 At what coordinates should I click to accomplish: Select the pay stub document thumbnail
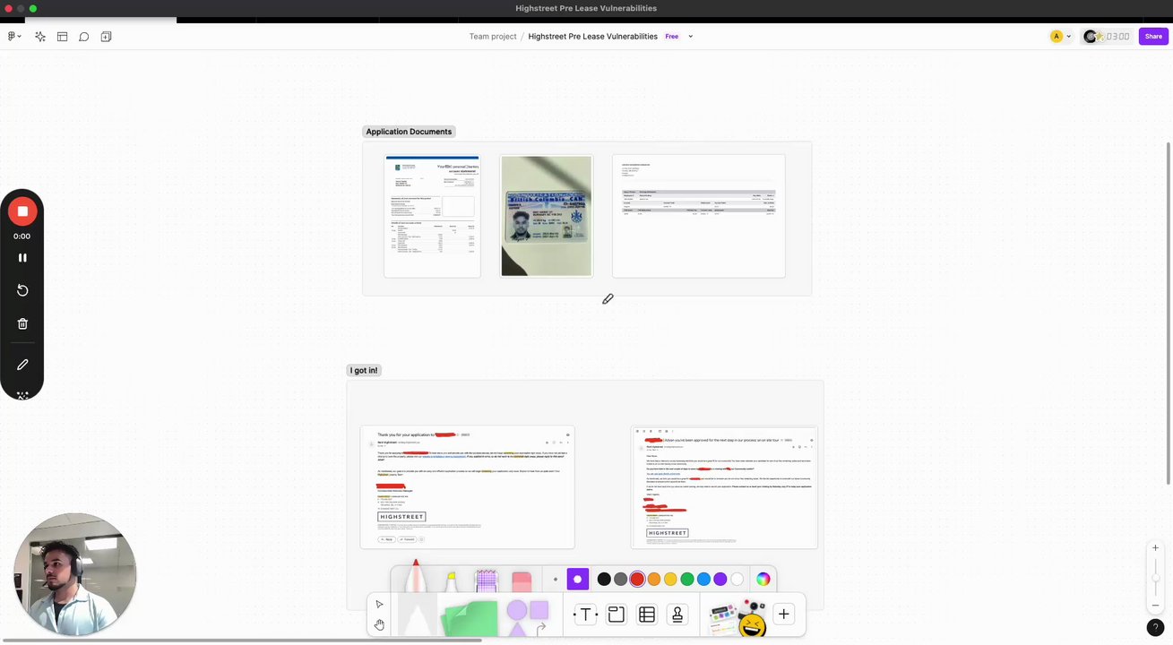(x=699, y=216)
